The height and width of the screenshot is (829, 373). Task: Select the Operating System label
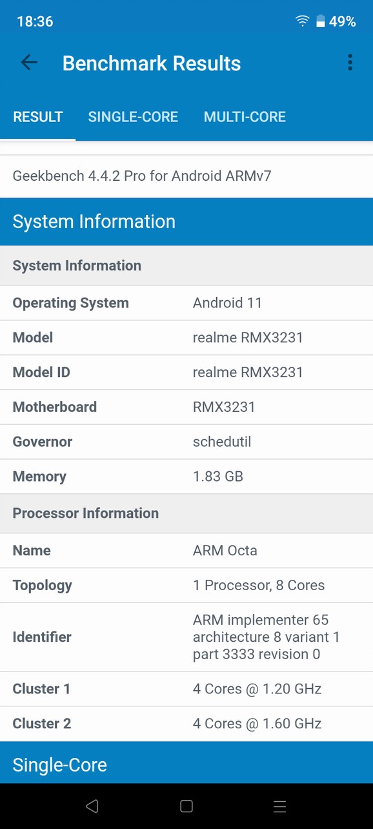coord(70,303)
